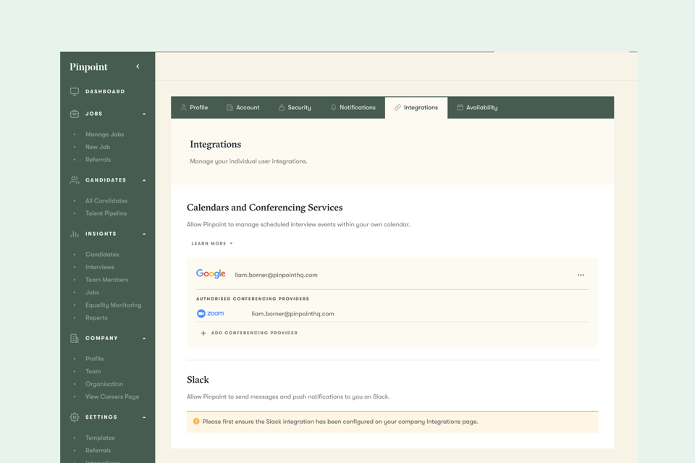Open the three-dot menu for the Google calendar

pyautogui.click(x=581, y=275)
